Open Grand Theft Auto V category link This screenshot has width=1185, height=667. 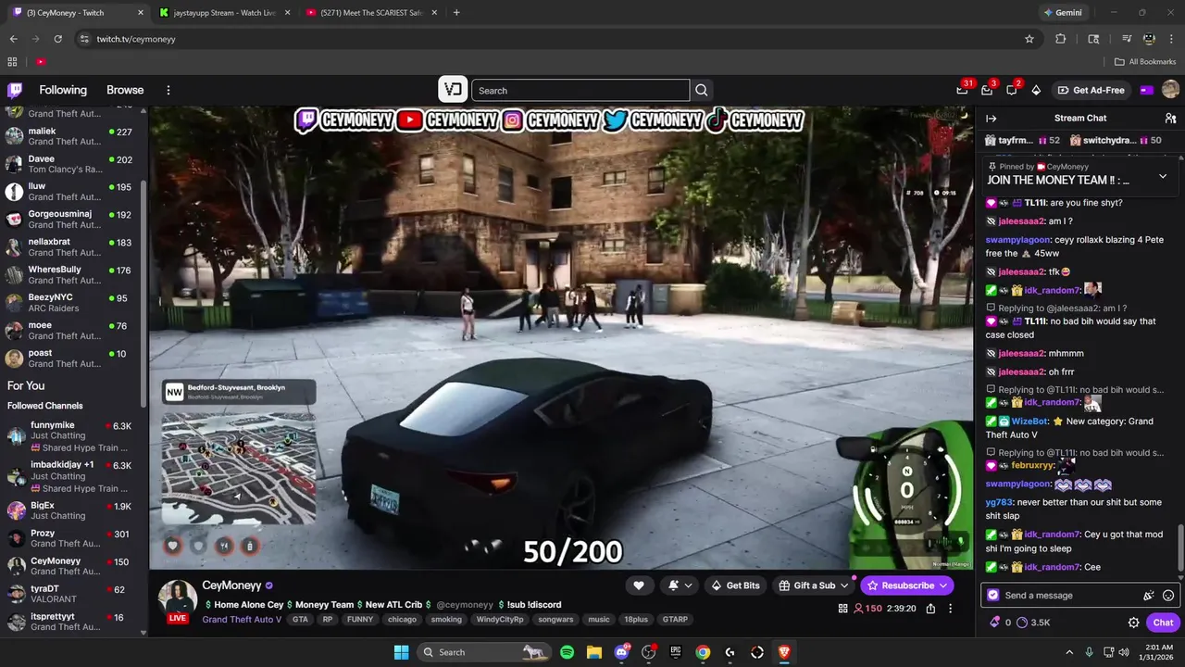point(242,620)
